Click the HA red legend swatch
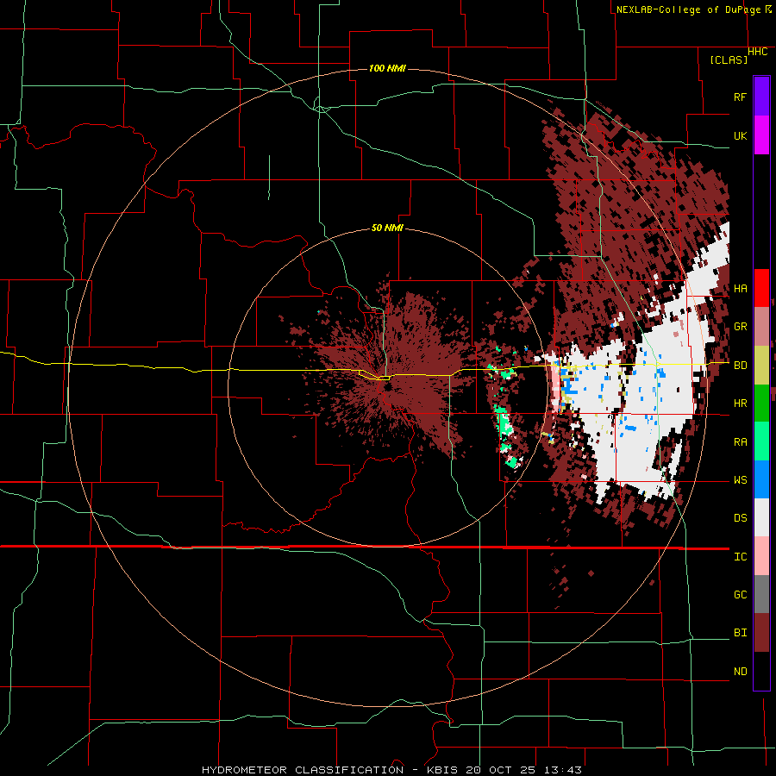Image resolution: width=776 pixels, height=776 pixels. [x=761, y=288]
